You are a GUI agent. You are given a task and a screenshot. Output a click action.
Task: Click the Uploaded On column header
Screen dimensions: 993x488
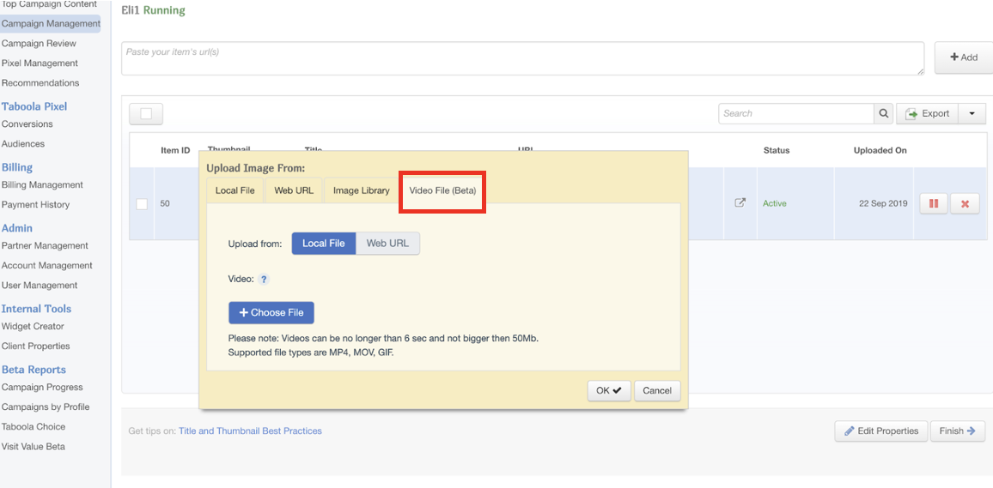[x=880, y=150]
